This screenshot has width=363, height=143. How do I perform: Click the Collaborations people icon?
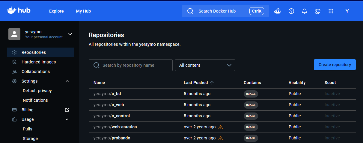pos(14,71)
